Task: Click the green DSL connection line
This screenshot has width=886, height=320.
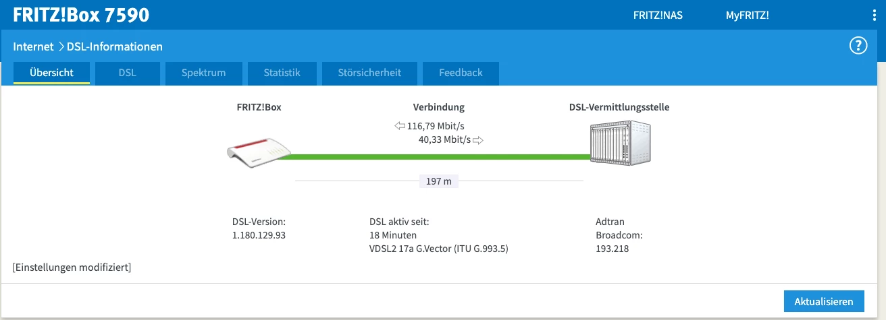Action: (x=432, y=157)
